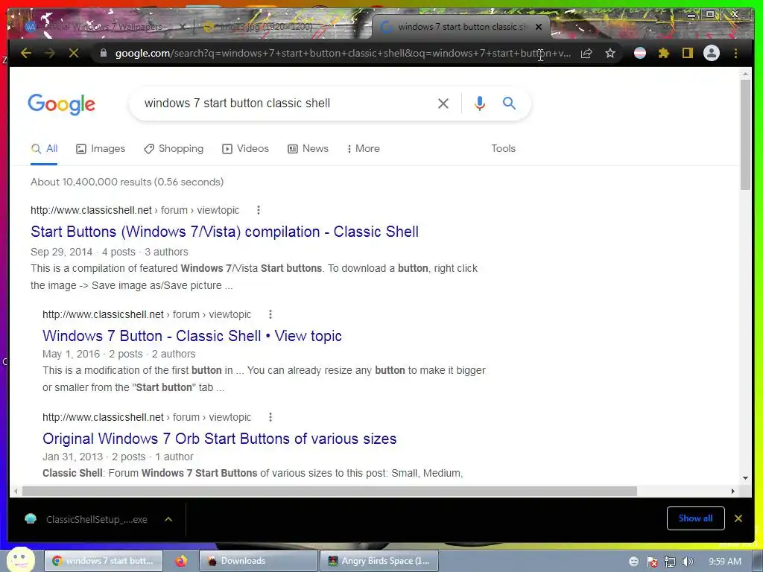Screen dimensions: 763x572
Task: Switch to the Images tab
Action: [101, 149]
